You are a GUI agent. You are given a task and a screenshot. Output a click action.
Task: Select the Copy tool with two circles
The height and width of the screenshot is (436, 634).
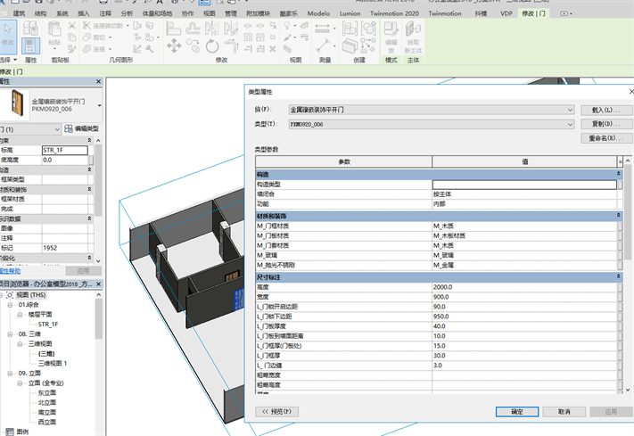coord(193,45)
